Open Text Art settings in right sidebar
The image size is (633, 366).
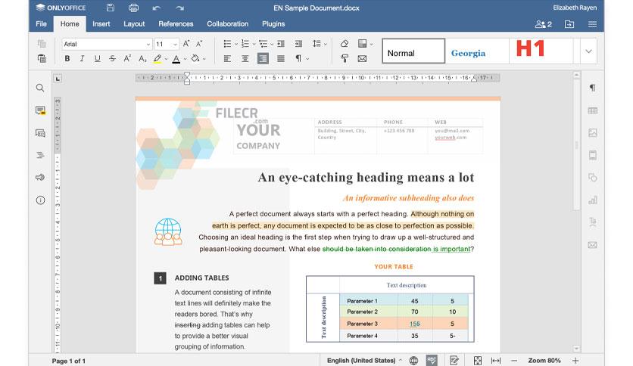592,222
